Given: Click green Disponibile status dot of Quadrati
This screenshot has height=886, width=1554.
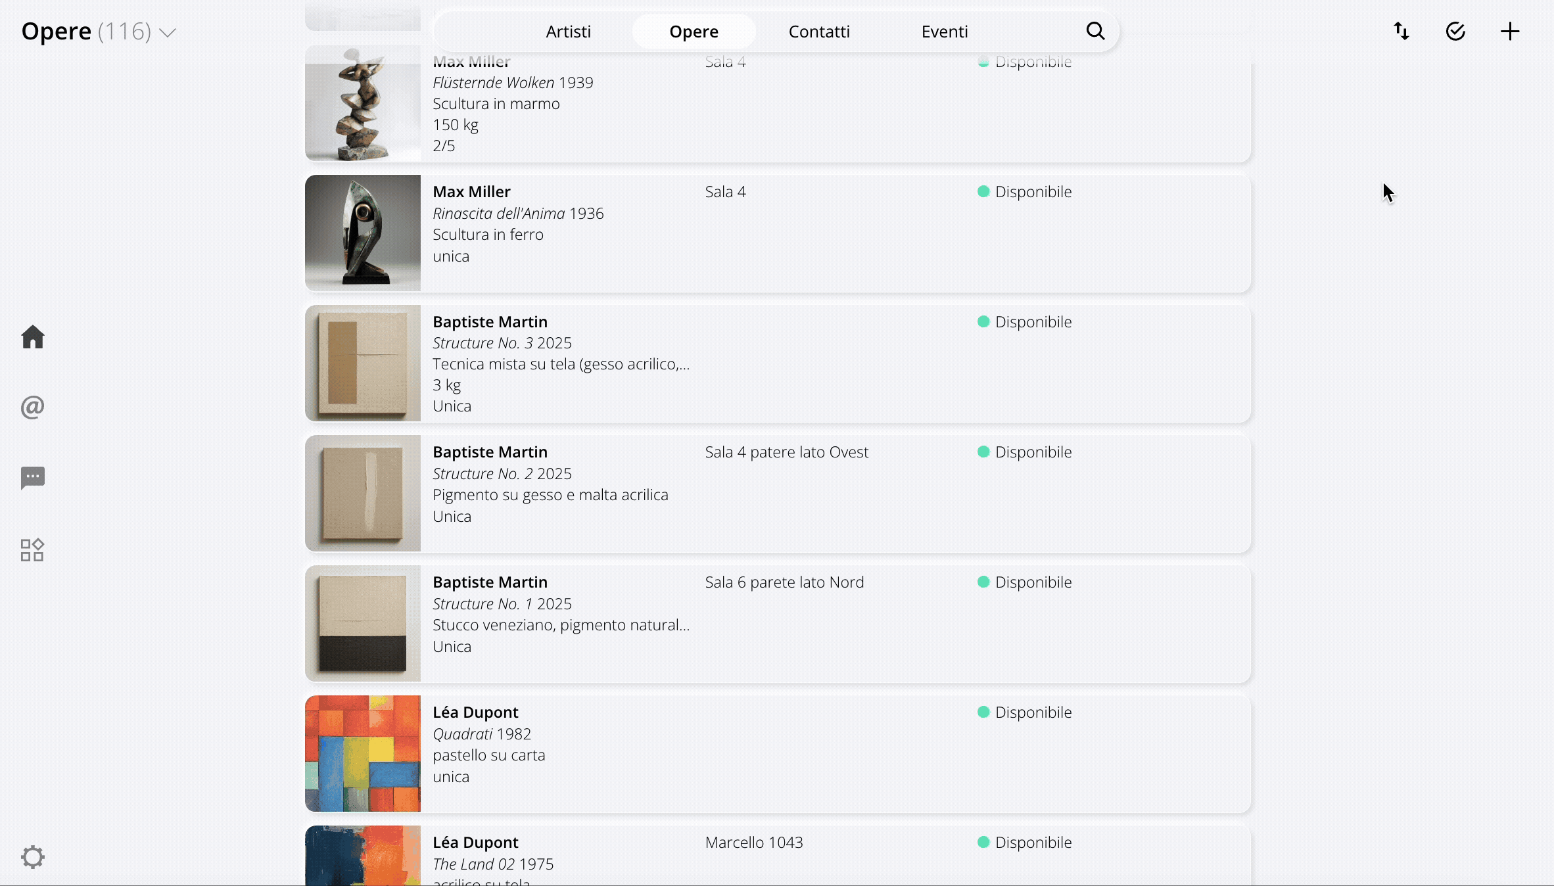Looking at the screenshot, I should [x=983, y=712].
